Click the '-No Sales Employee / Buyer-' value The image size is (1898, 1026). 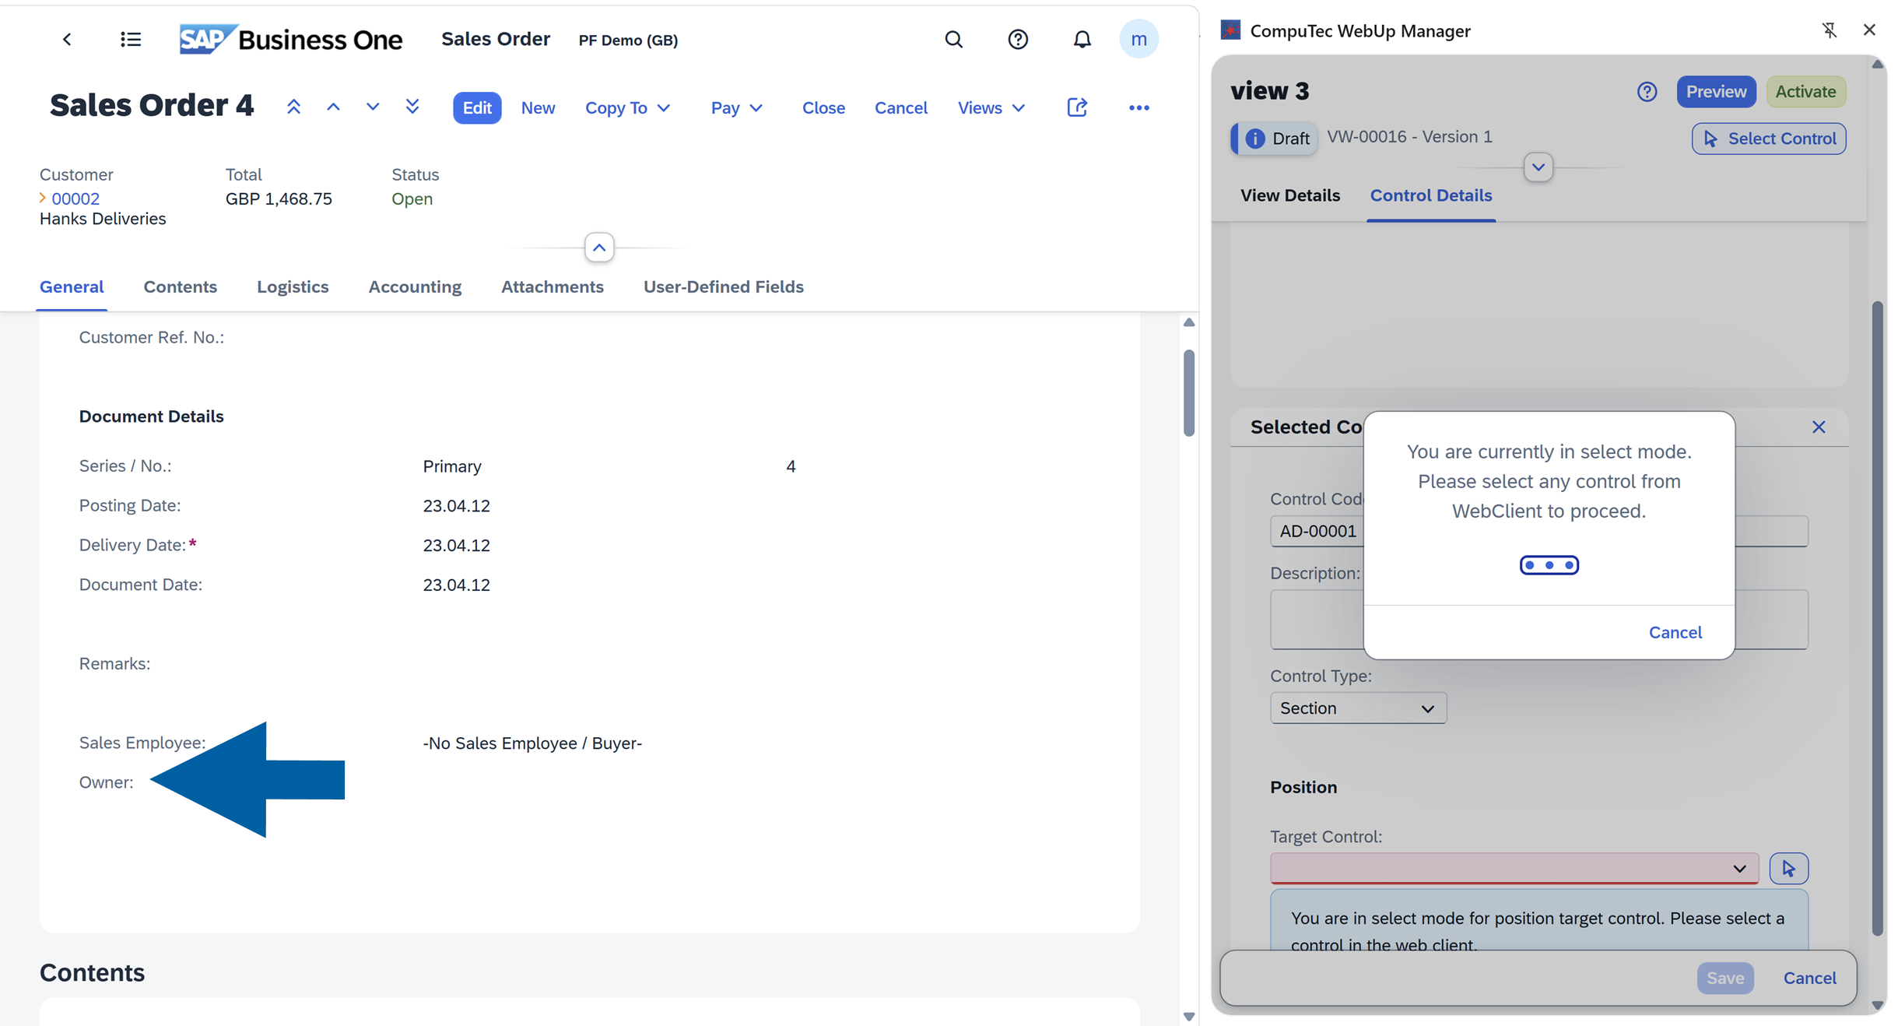[x=532, y=743]
